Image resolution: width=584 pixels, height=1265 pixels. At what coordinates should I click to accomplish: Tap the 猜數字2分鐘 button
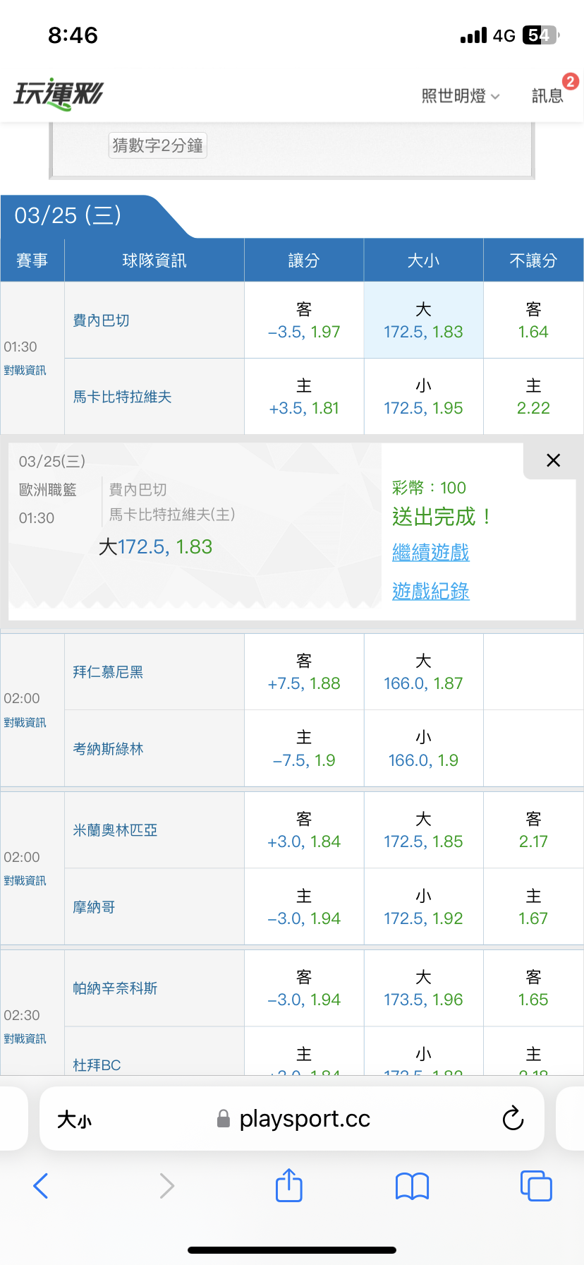tap(158, 145)
